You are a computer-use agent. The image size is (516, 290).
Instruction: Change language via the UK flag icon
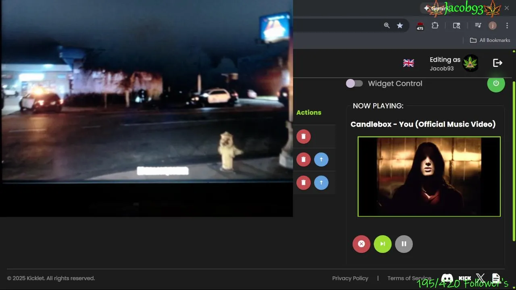coord(408,63)
